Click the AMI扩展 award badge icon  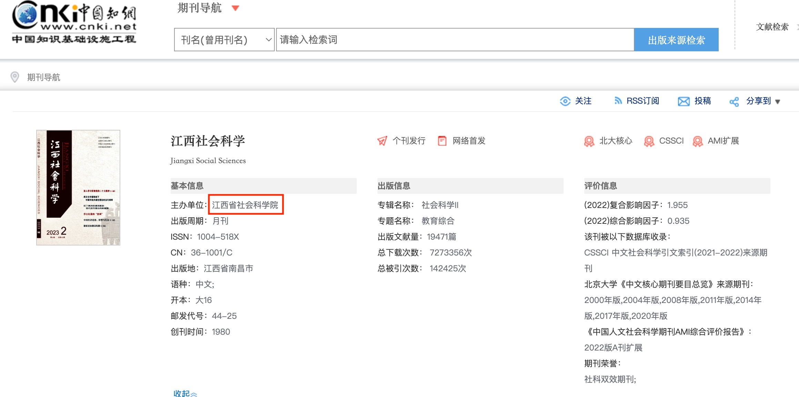pos(698,141)
